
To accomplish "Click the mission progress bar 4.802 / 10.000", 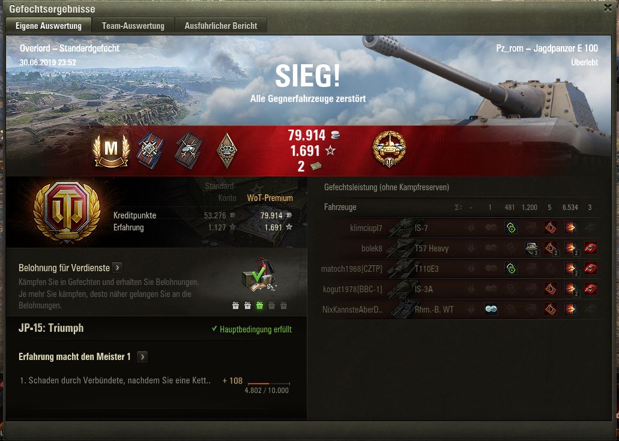I will (x=268, y=383).
